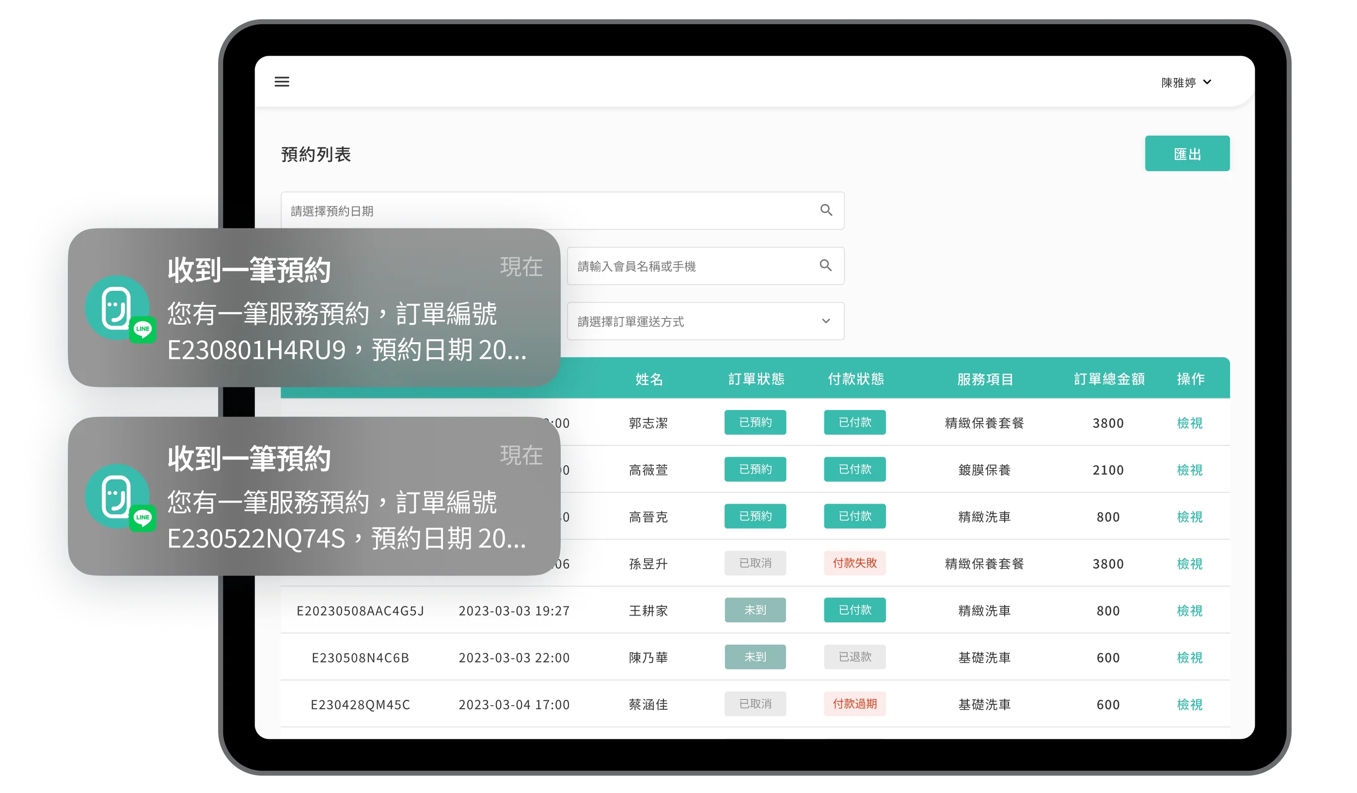This screenshot has height=793, width=1357.
Task: View order for 高薇萱
Action: point(1189,470)
